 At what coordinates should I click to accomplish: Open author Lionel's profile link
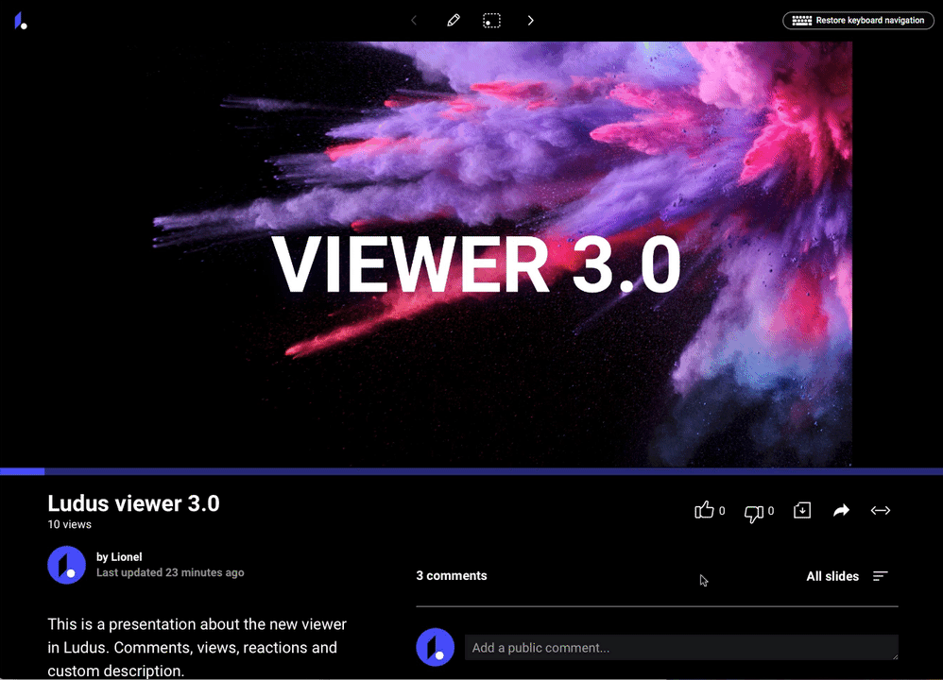(126, 557)
